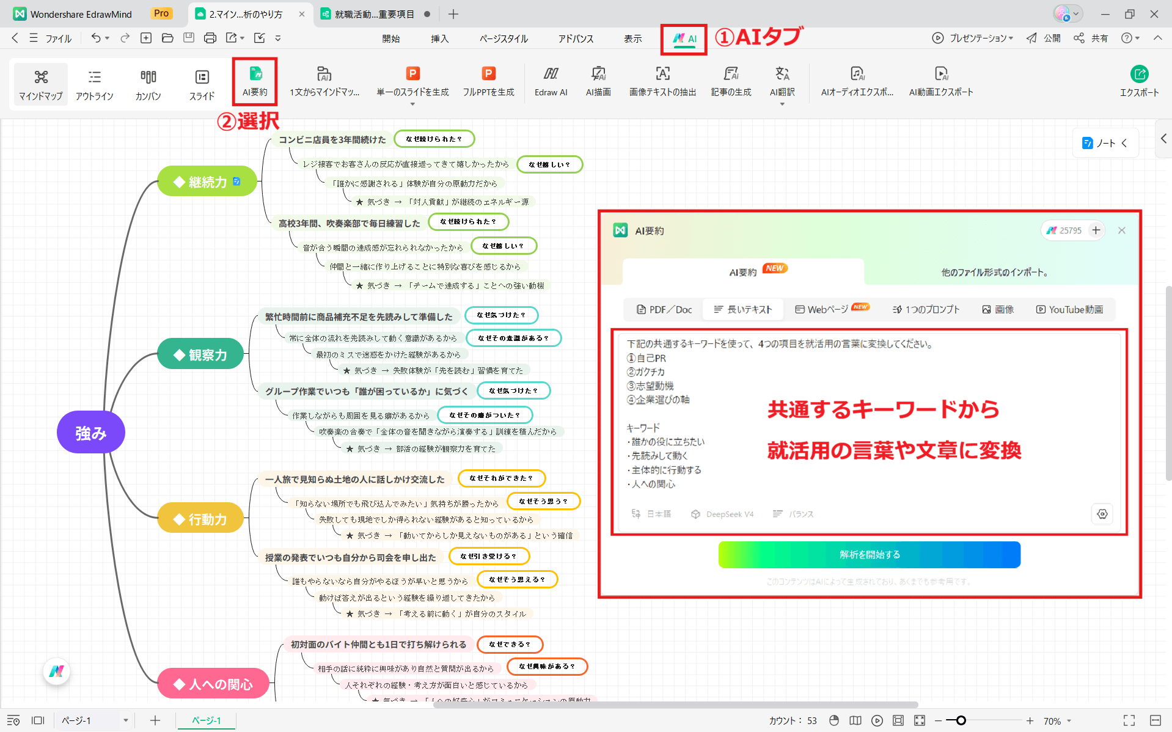Click 単一のスライドを生成 icon
This screenshot has height=732, width=1172.
[x=412, y=73]
